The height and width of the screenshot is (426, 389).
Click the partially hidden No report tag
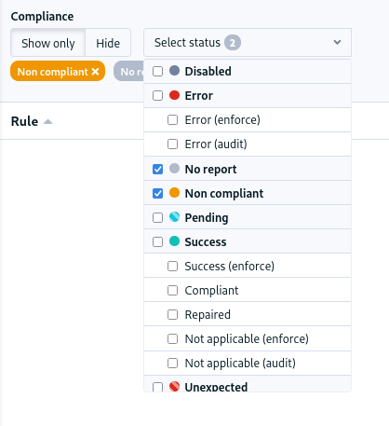[x=128, y=72]
